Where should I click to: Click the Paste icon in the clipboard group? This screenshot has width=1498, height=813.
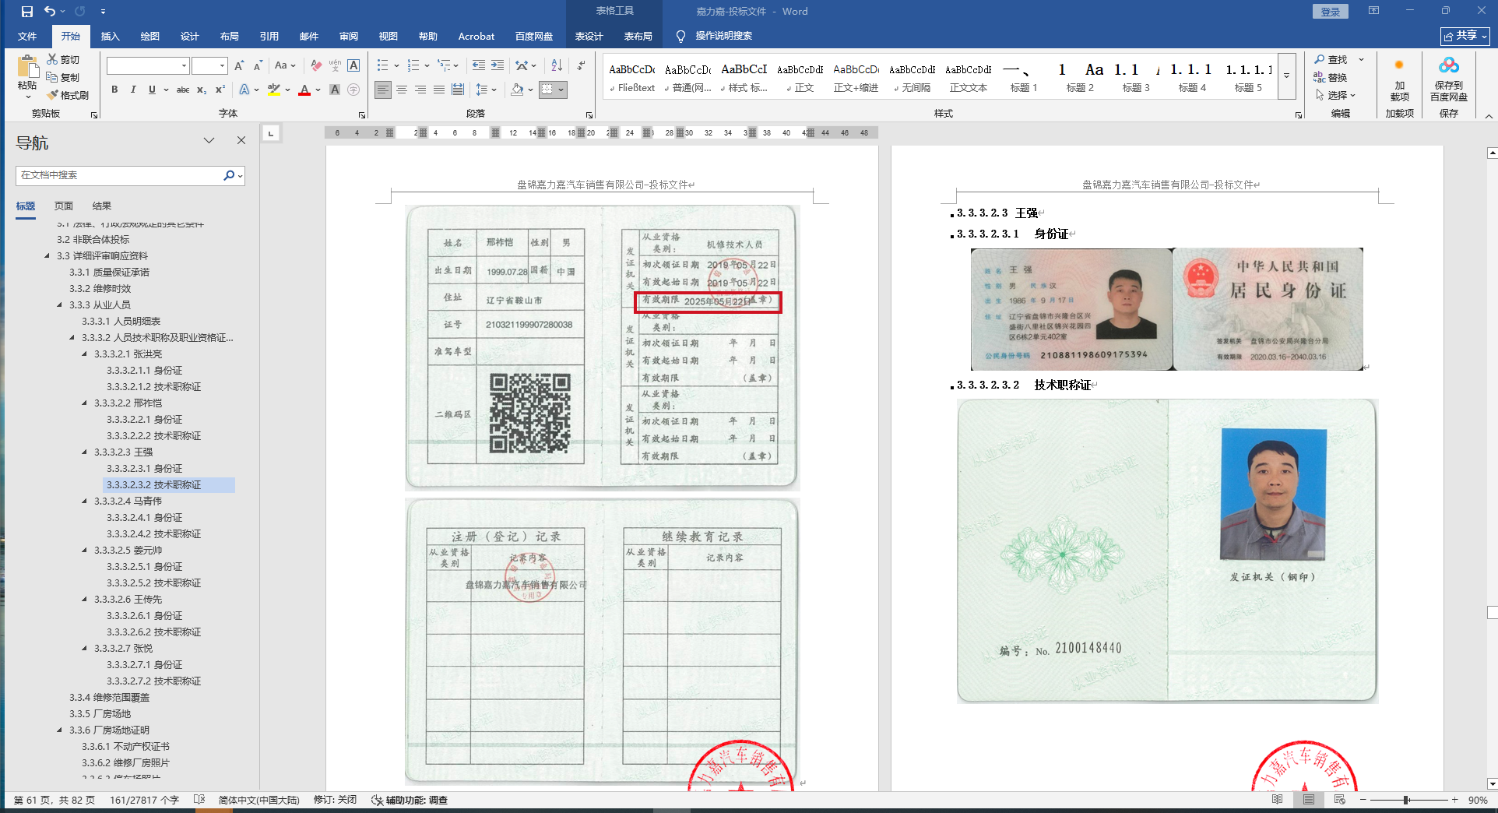[x=27, y=67]
